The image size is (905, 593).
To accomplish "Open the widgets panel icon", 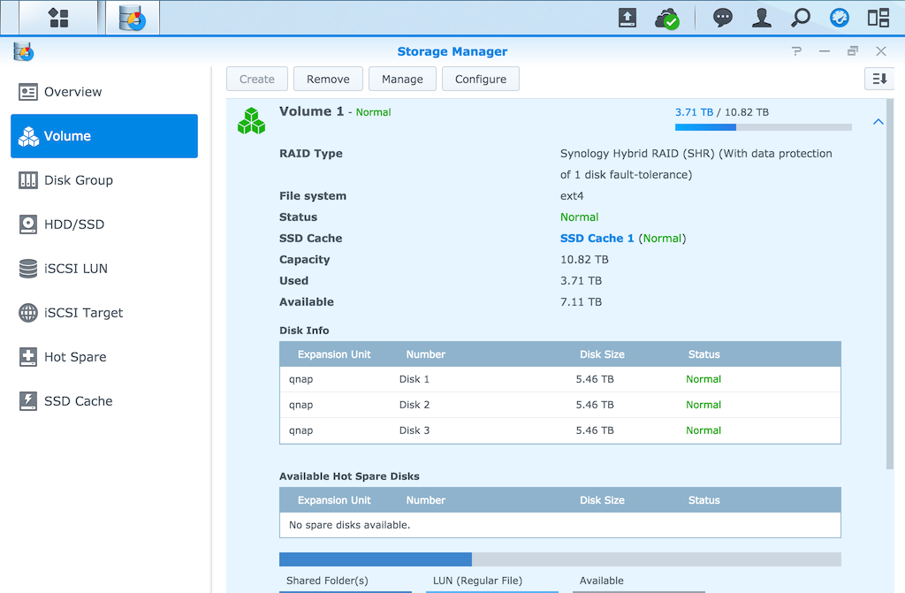I will [x=878, y=18].
